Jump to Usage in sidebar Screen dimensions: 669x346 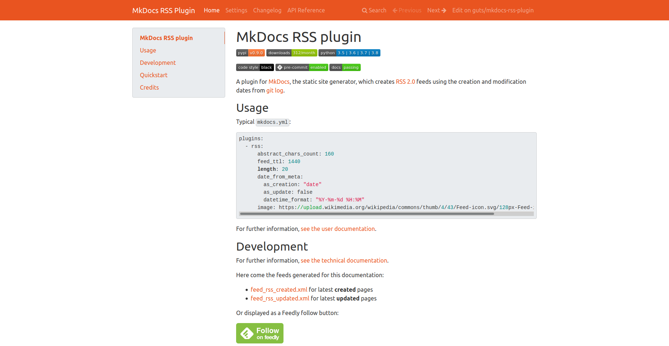148,50
